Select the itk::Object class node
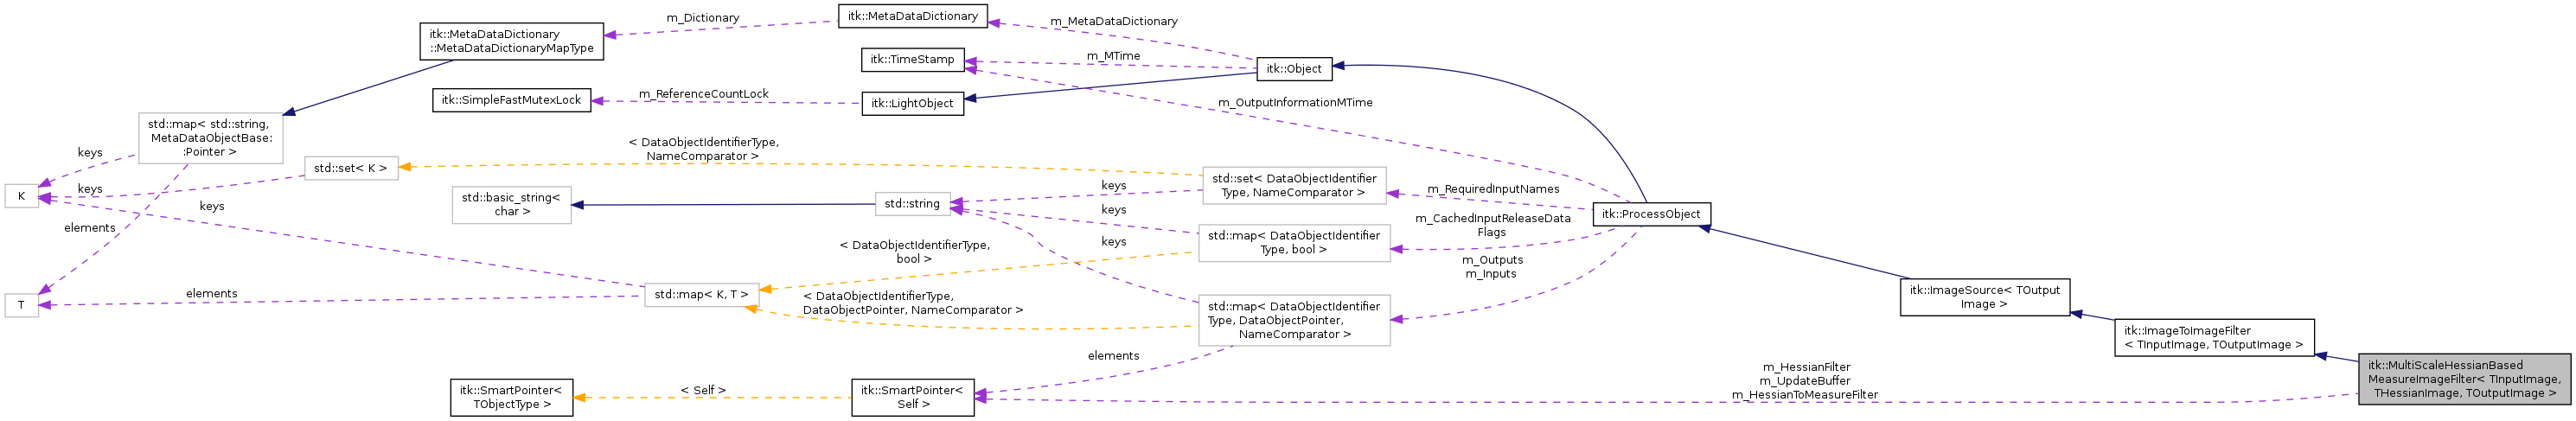This screenshot has width=2576, height=421. (x=1293, y=69)
